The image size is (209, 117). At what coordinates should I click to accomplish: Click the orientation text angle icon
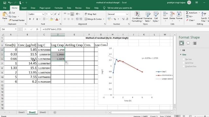pos(77,14)
